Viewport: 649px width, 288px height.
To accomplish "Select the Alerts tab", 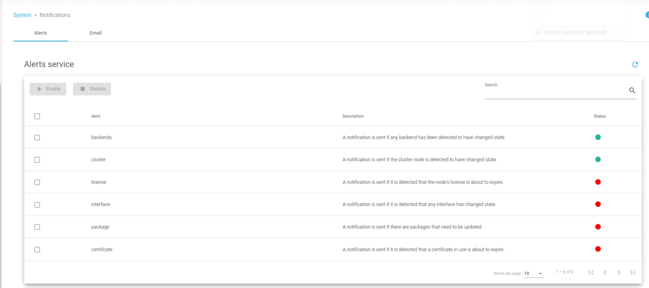I will click(x=41, y=33).
